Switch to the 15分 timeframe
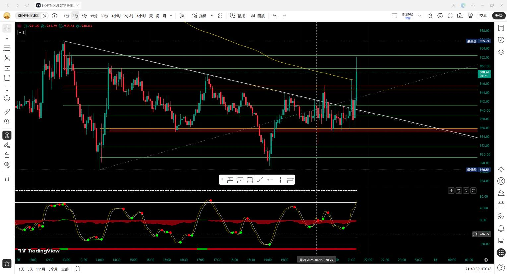This screenshot has width=507, height=274. tap(94, 16)
